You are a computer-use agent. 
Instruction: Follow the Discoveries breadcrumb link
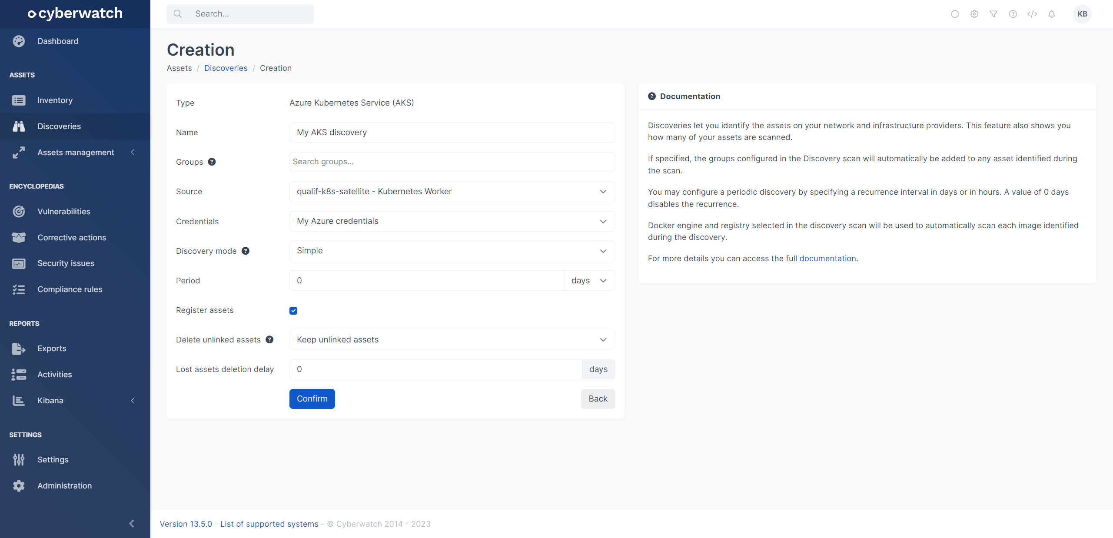(x=226, y=68)
